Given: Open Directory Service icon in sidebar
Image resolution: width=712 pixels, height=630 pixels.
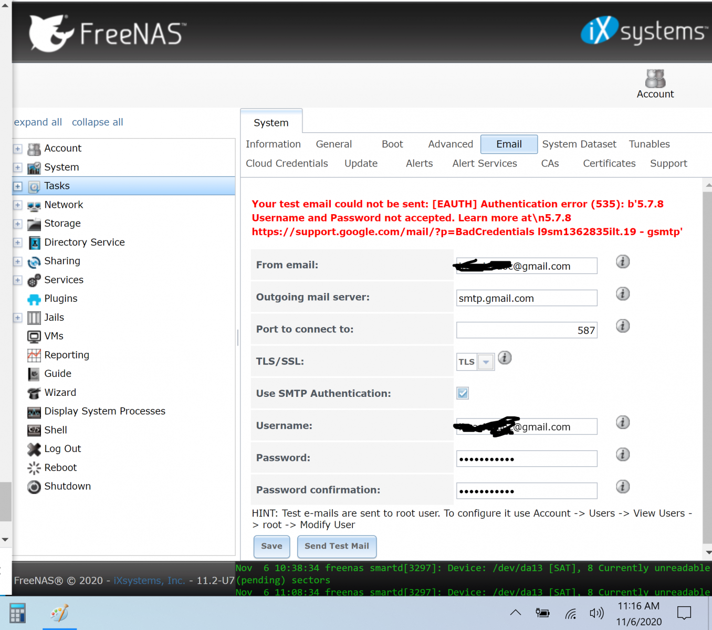Looking at the screenshot, I should 34,243.
